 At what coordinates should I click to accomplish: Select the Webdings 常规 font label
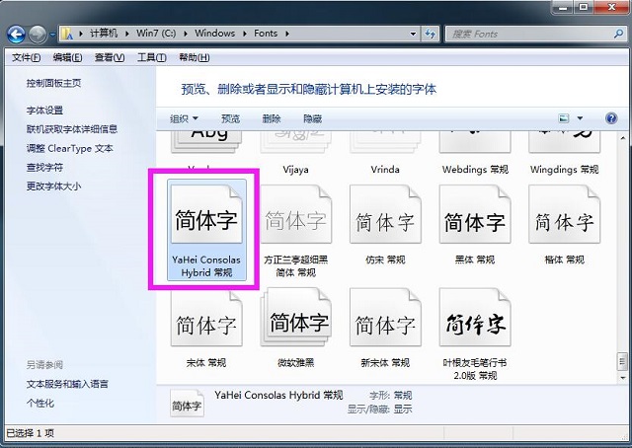point(475,169)
